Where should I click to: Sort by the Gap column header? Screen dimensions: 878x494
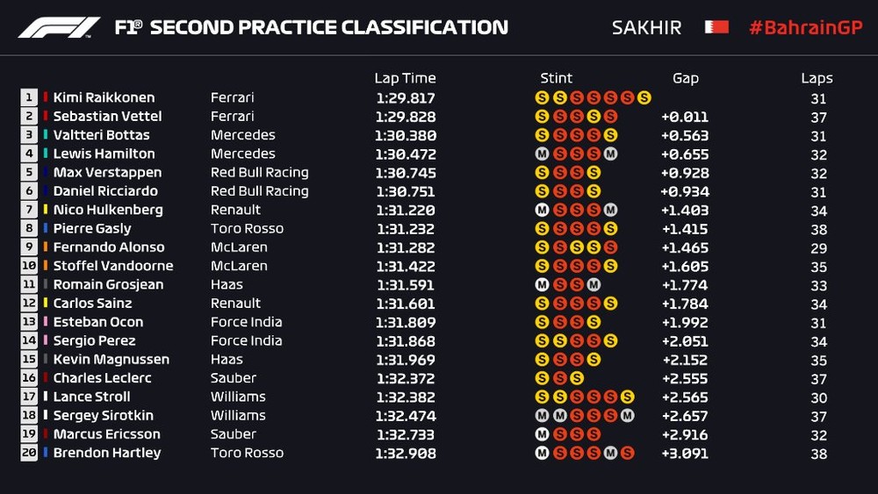tap(686, 78)
